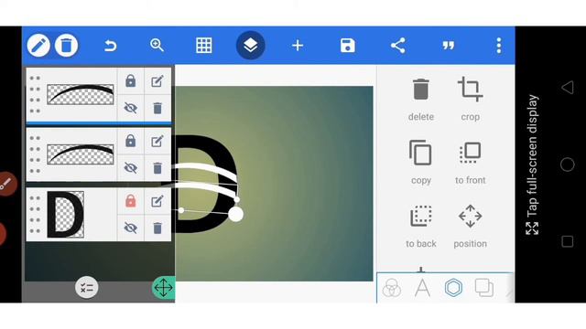This screenshot has width=586, height=329.
Task: Tap the trash icon in top blue bar
Action: coord(66,46)
